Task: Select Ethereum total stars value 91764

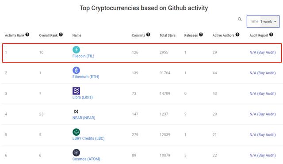Action: (x=165, y=73)
